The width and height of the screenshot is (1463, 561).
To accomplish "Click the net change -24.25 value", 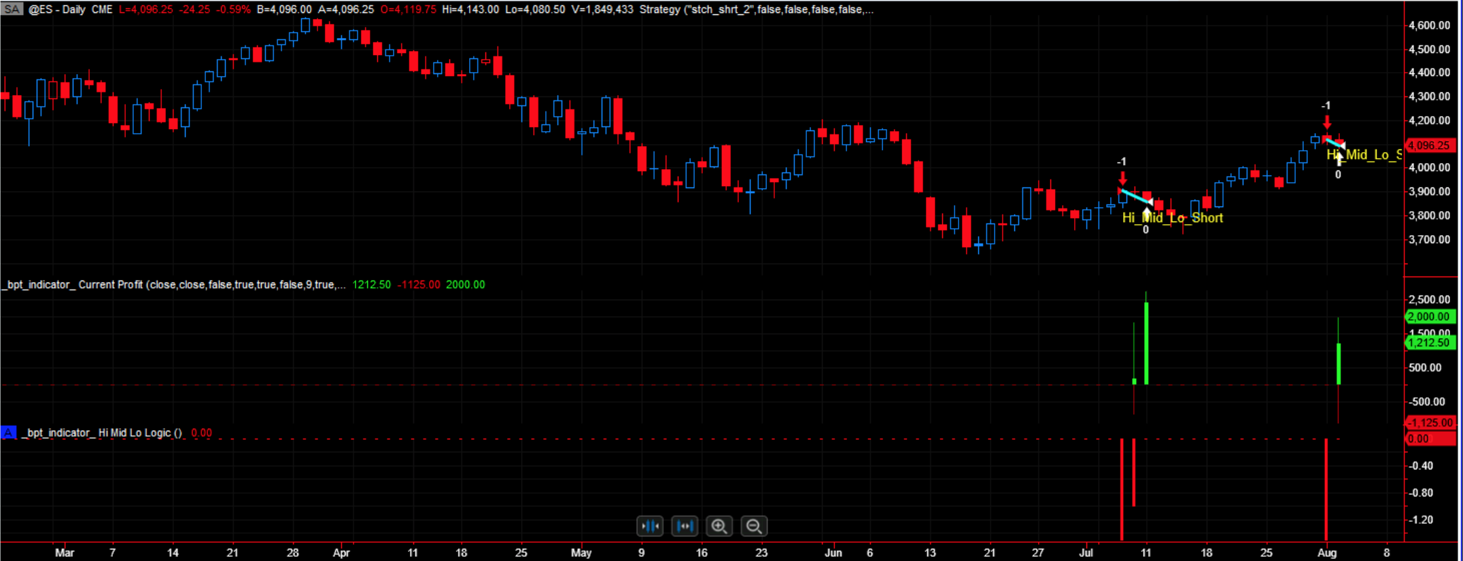I will (194, 10).
